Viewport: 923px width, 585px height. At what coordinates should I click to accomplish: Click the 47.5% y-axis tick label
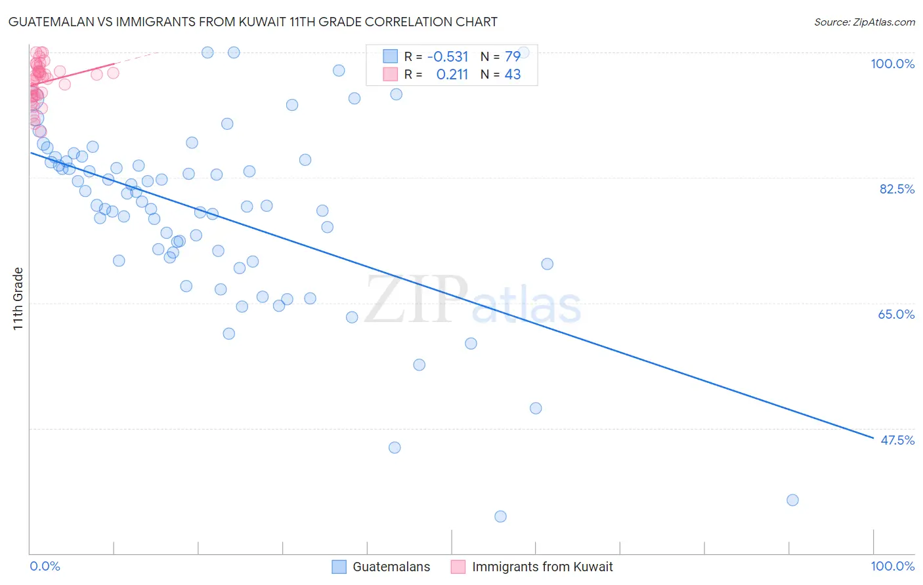click(897, 440)
